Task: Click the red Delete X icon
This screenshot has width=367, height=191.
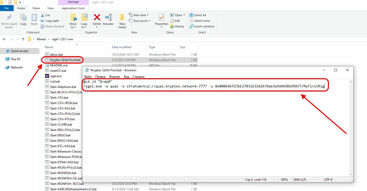Action: (97, 17)
